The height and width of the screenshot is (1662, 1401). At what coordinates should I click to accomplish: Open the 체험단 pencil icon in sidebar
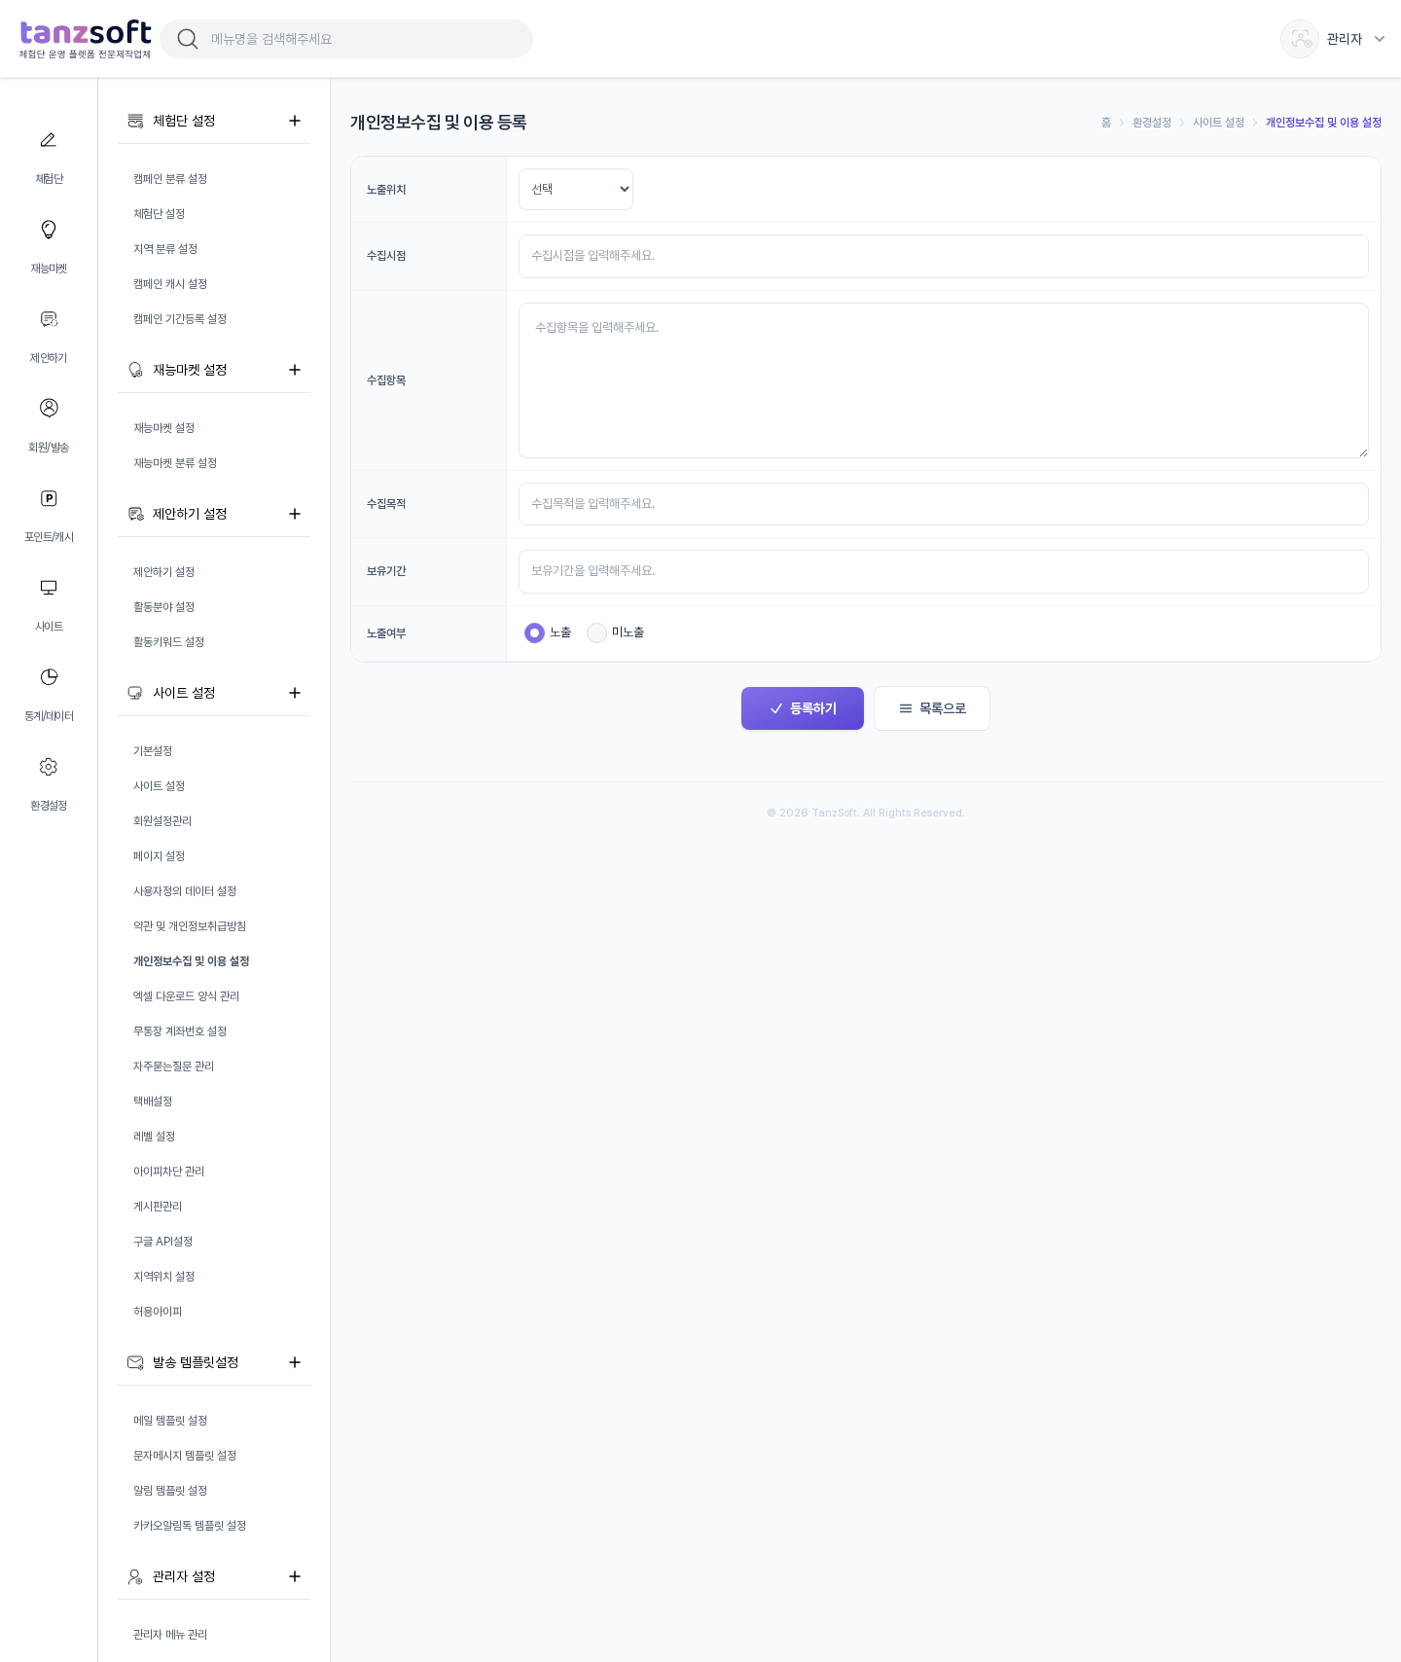pos(49,140)
